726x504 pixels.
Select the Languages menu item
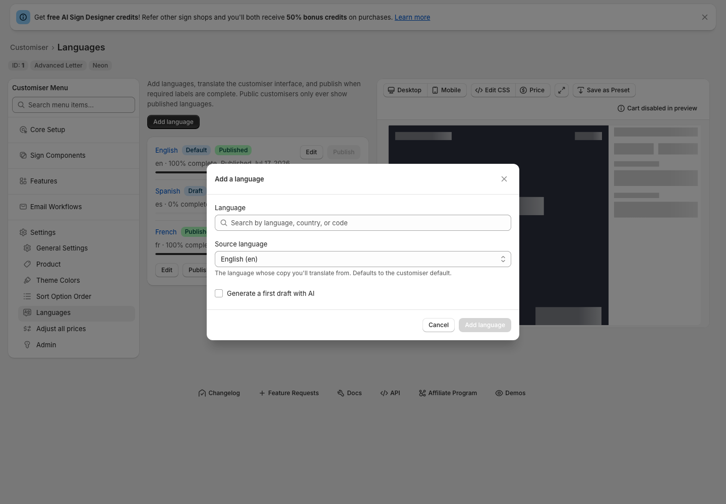tap(77, 312)
